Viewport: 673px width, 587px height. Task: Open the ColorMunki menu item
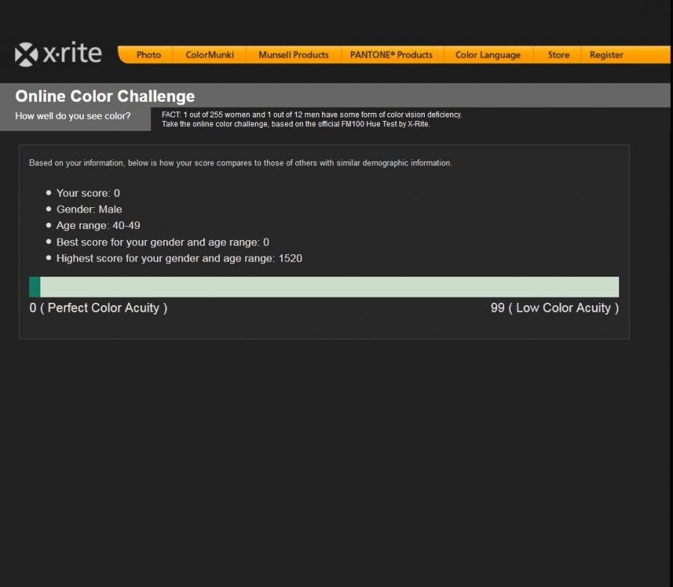[209, 55]
